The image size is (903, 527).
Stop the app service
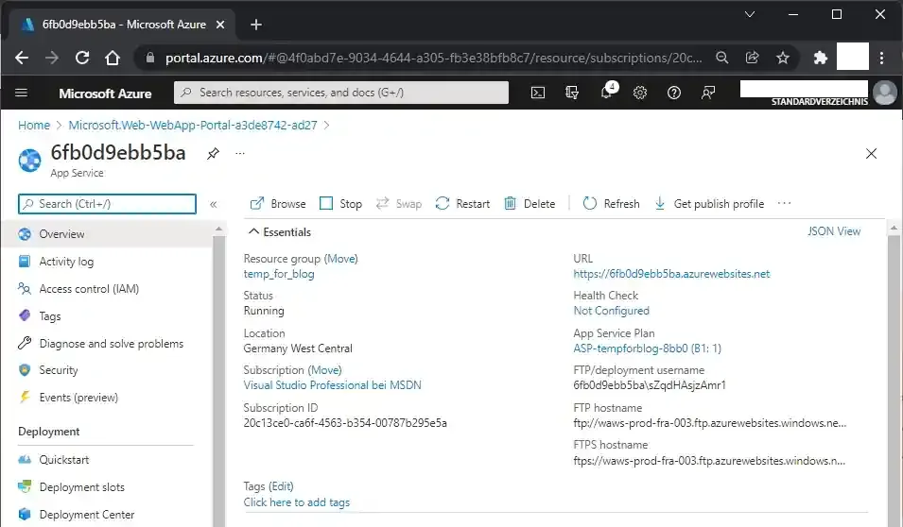click(341, 204)
